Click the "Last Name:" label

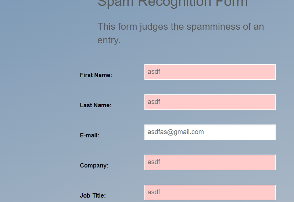pos(96,105)
